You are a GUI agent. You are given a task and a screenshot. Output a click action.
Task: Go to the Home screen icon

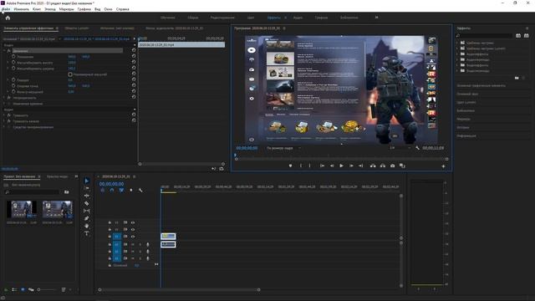8,18
